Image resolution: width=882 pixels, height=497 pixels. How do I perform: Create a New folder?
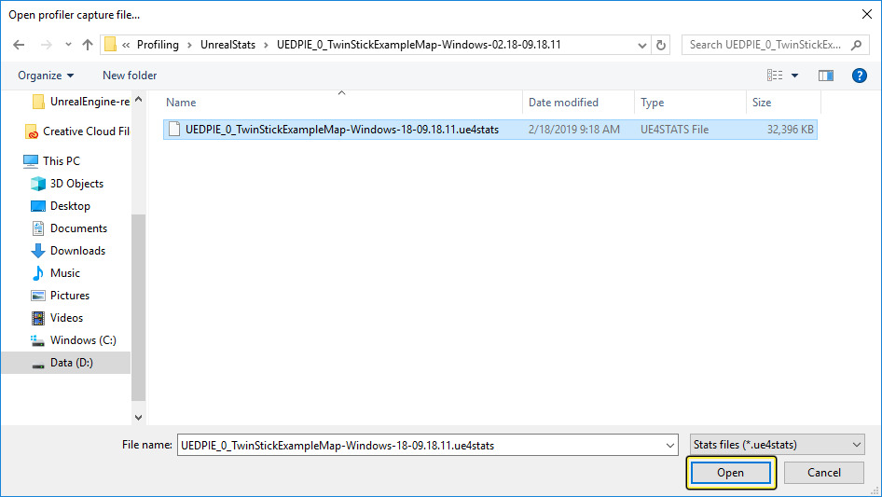pos(130,76)
